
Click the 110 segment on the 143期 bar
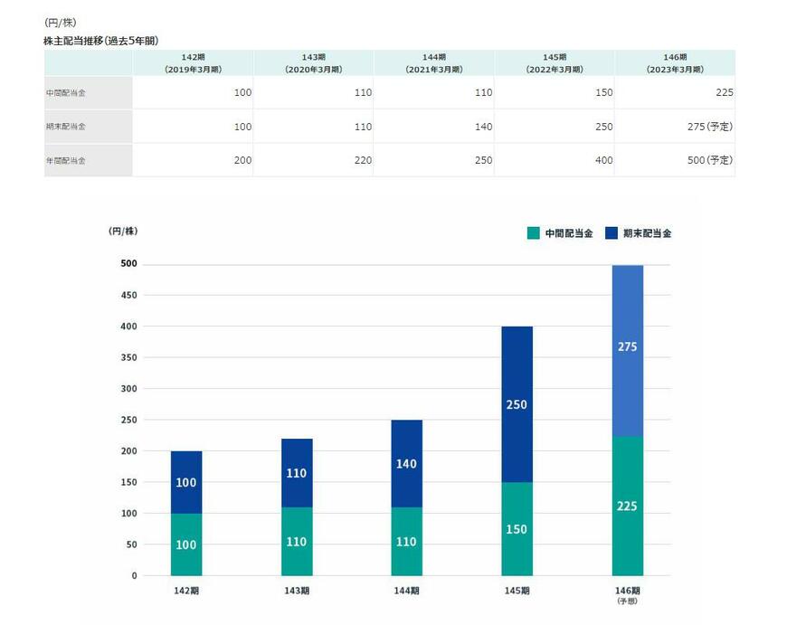pyautogui.click(x=295, y=544)
